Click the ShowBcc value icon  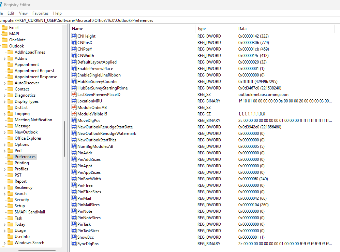74,237
